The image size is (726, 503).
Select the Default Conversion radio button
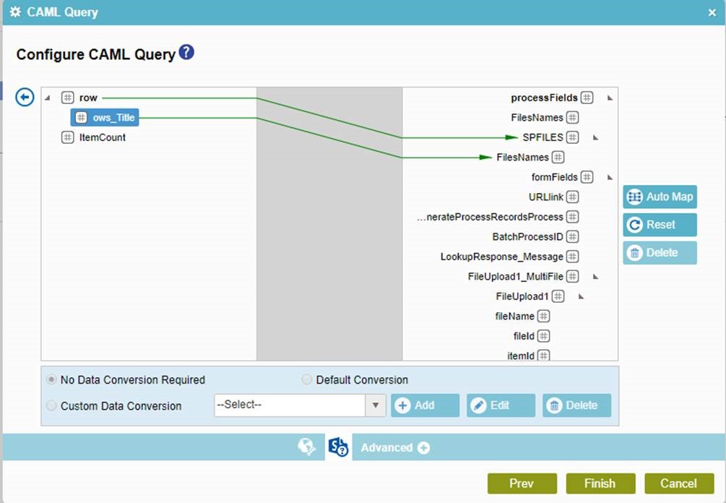click(307, 380)
